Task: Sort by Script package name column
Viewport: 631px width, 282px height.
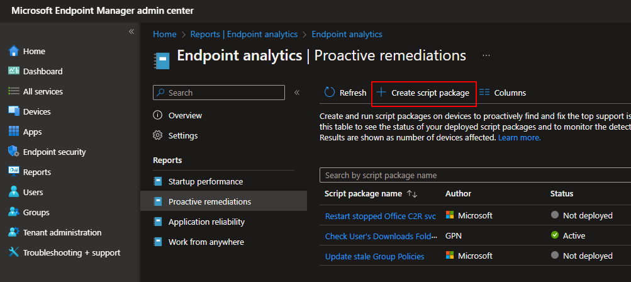Action: [413, 194]
